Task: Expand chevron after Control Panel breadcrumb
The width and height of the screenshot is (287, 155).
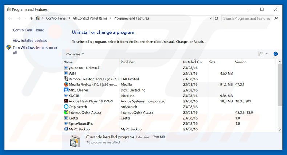Action: 69,18
